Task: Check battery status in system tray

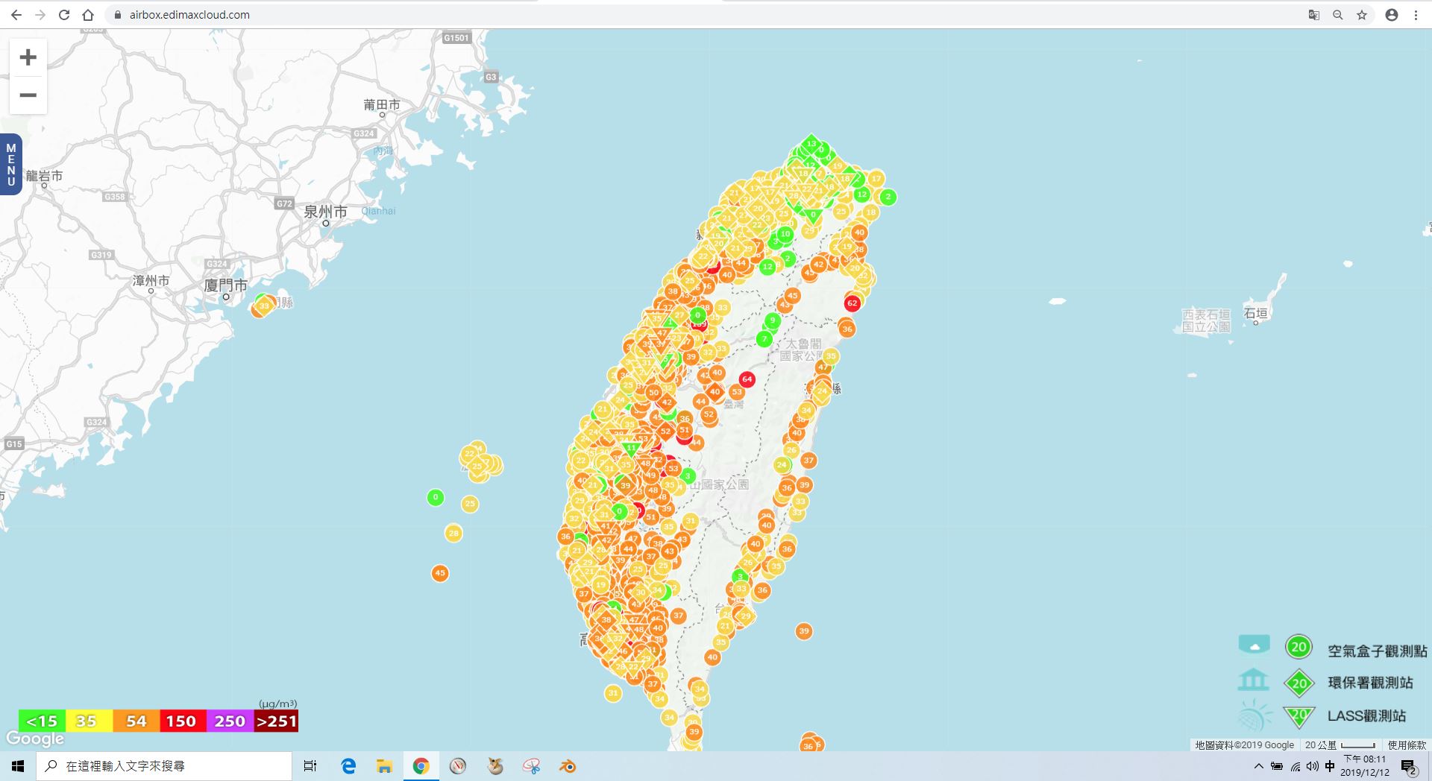Action: [1277, 766]
